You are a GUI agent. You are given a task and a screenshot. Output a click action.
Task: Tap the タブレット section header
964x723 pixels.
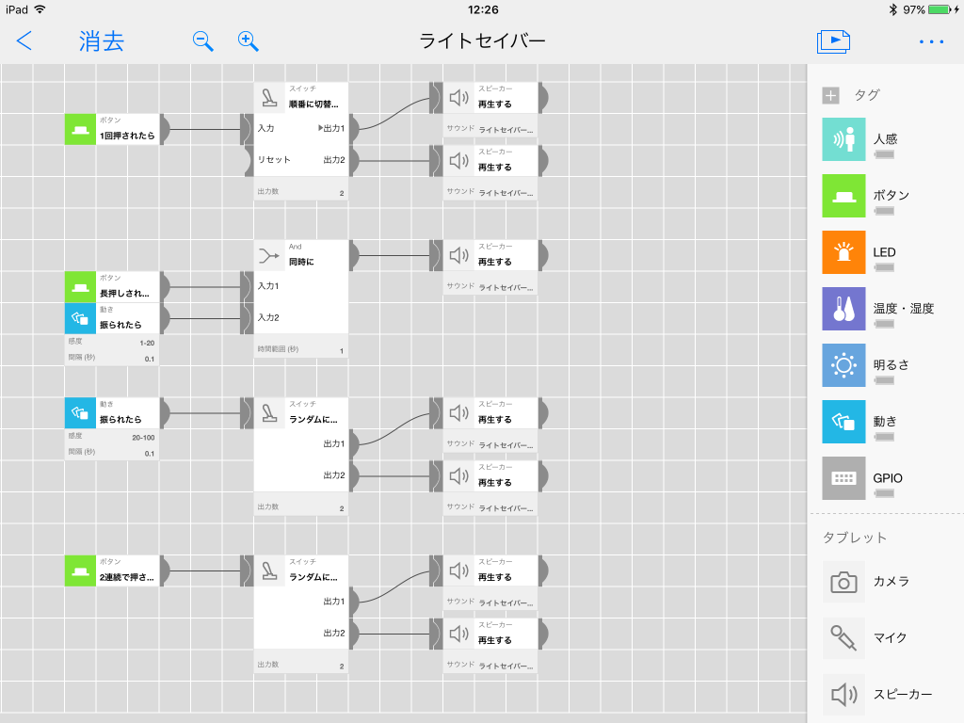coord(855,538)
